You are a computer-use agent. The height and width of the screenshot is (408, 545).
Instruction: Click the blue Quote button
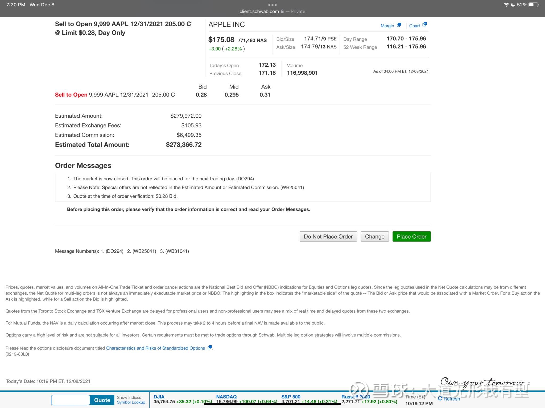pos(102,400)
